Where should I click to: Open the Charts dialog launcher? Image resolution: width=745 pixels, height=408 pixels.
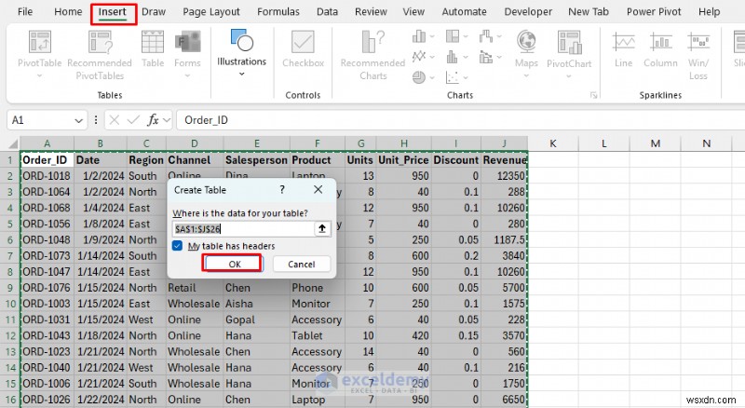tap(593, 95)
